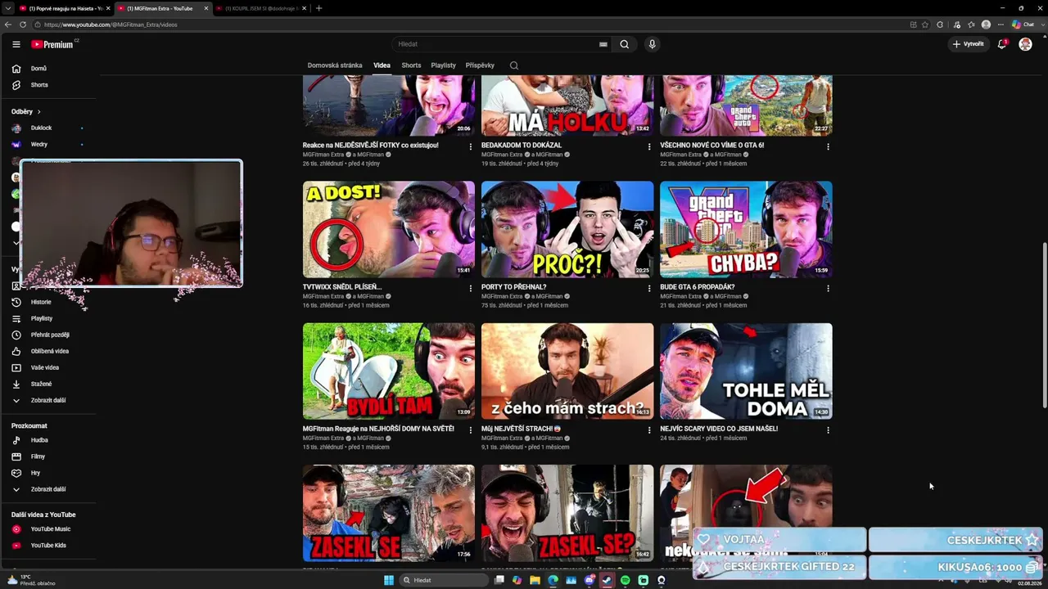Screen dimensions: 1048x589
Task: Go to YouTube Premium home via logo
Action: 53,44
